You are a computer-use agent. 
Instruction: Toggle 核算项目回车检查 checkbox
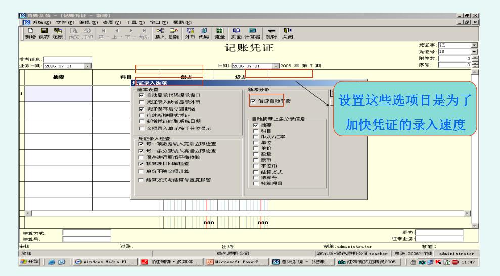[x=141, y=164]
